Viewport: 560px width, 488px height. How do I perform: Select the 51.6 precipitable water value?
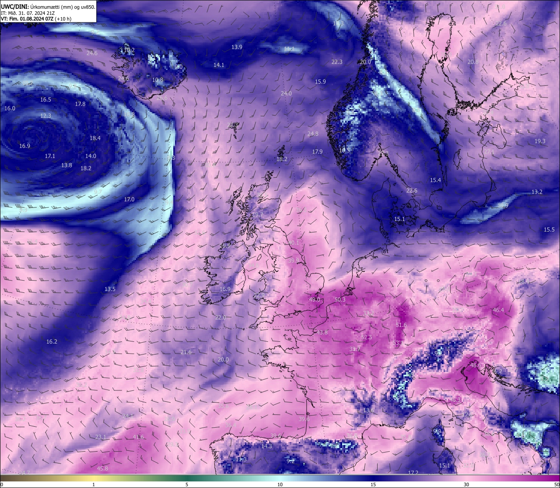click(x=401, y=325)
